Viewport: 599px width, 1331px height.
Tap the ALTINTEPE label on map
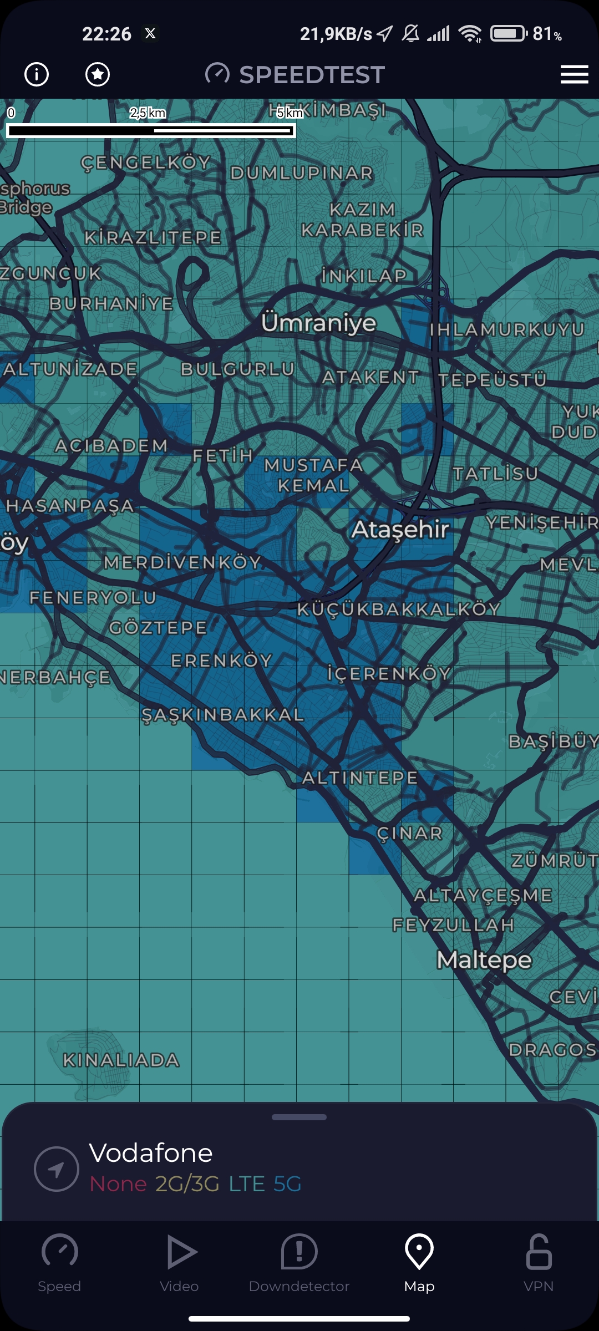pos(360,778)
